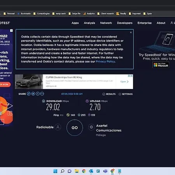Open the Enterprise menu

145,23
